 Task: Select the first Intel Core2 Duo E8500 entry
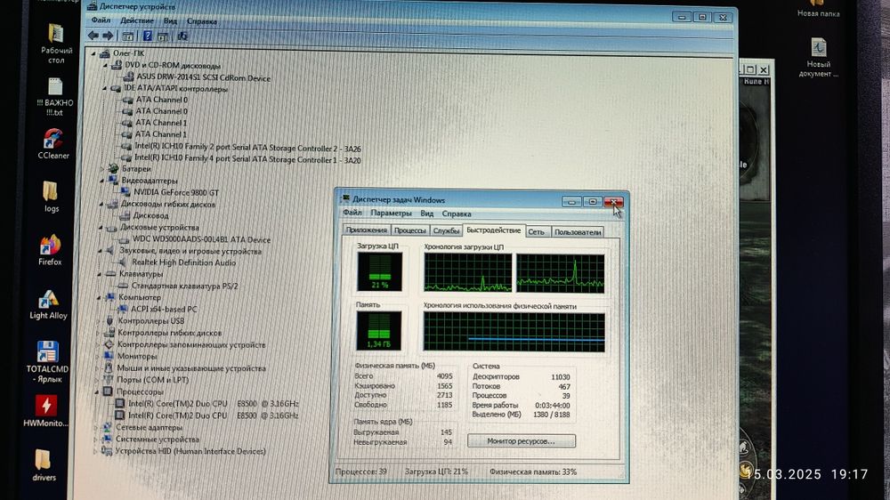pyautogui.click(x=213, y=404)
